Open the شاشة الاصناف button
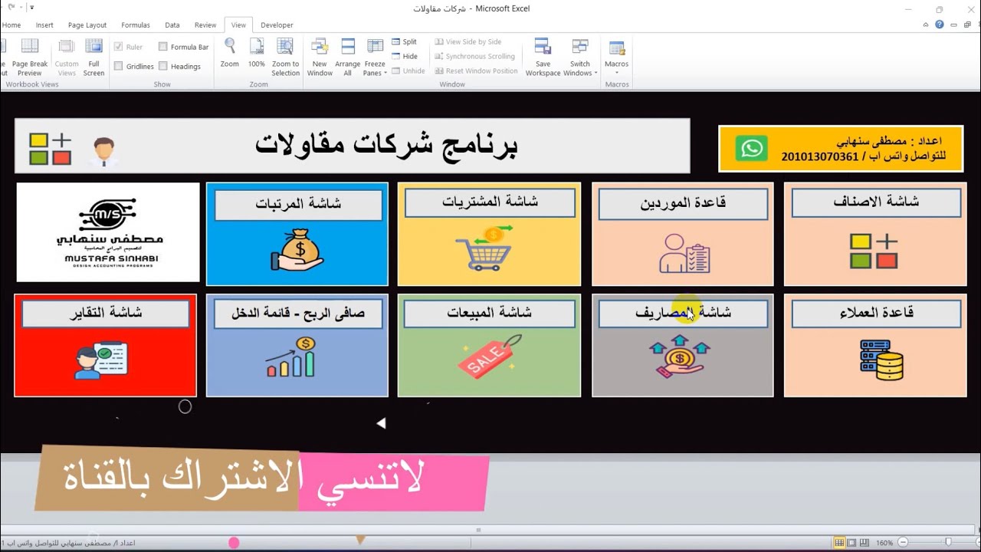 (876, 202)
